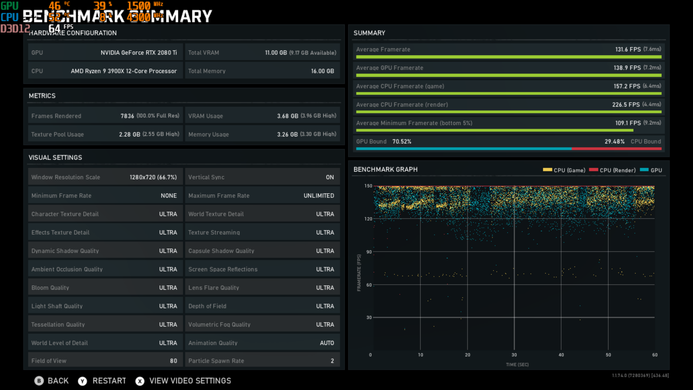This screenshot has width=693, height=390.
Task: Click the D3D12 overlay label
Action: (x=16, y=28)
